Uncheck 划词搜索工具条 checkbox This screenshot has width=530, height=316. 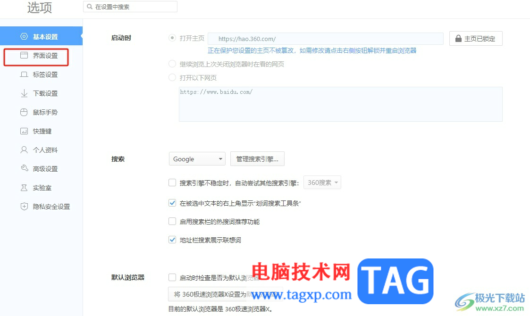pyautogui.click(x=172, y=203)
